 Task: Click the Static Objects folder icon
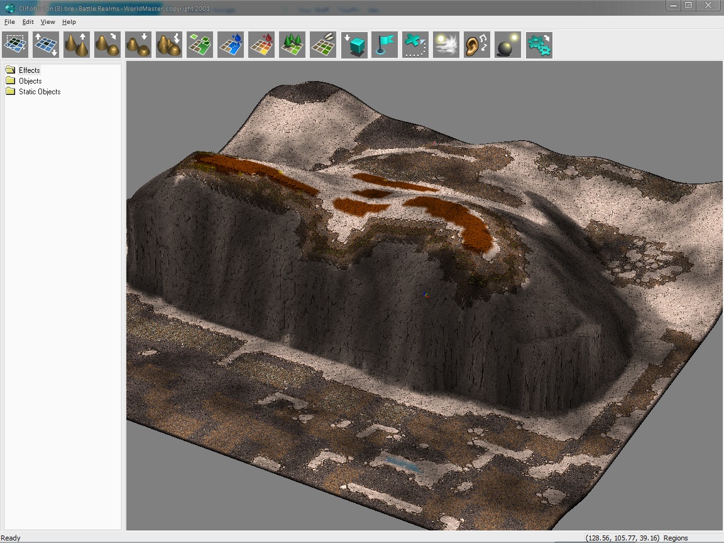(x=10, y=91)
